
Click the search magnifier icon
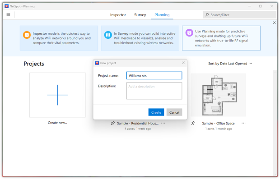click(207, 15)
